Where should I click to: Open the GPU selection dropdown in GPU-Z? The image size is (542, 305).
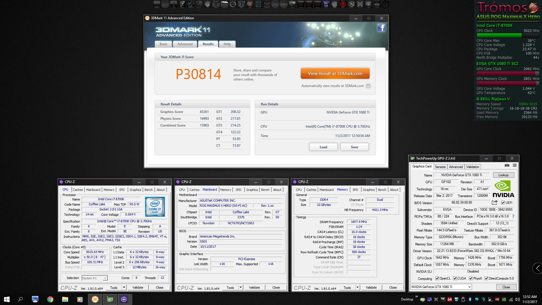pyautogui.click(x=441, y=287)
